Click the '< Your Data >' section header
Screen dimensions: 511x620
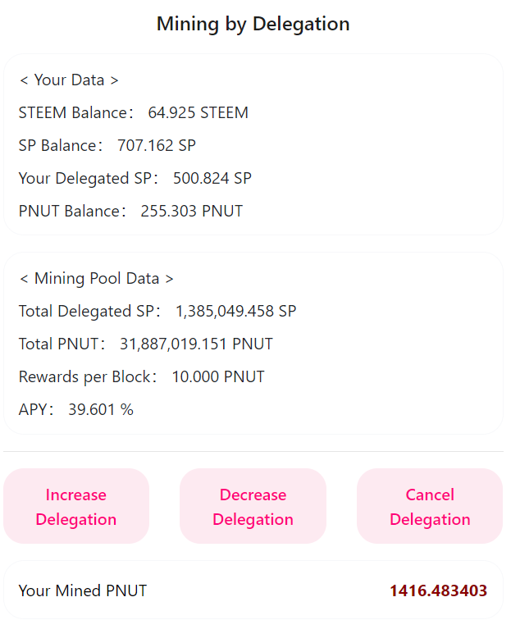(x=69, y=80)
